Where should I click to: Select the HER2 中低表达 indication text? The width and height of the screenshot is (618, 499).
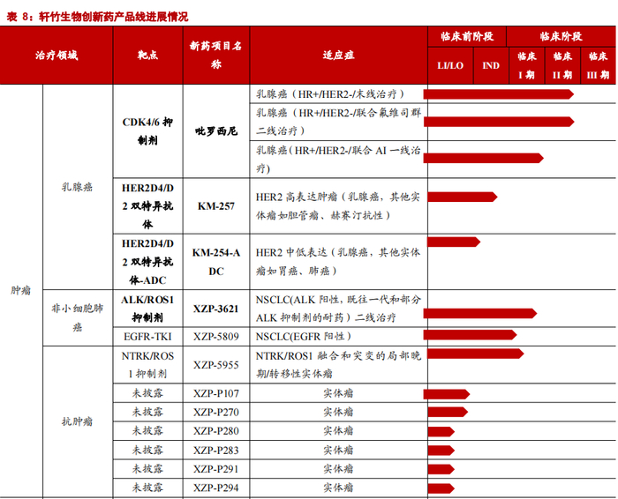[x=338, y=262]
